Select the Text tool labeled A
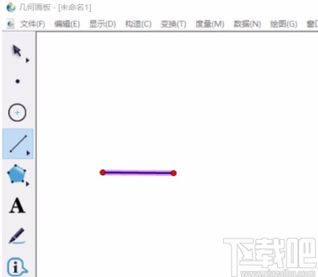This screenshot has width=318, height=277. (x=17, y=205)
